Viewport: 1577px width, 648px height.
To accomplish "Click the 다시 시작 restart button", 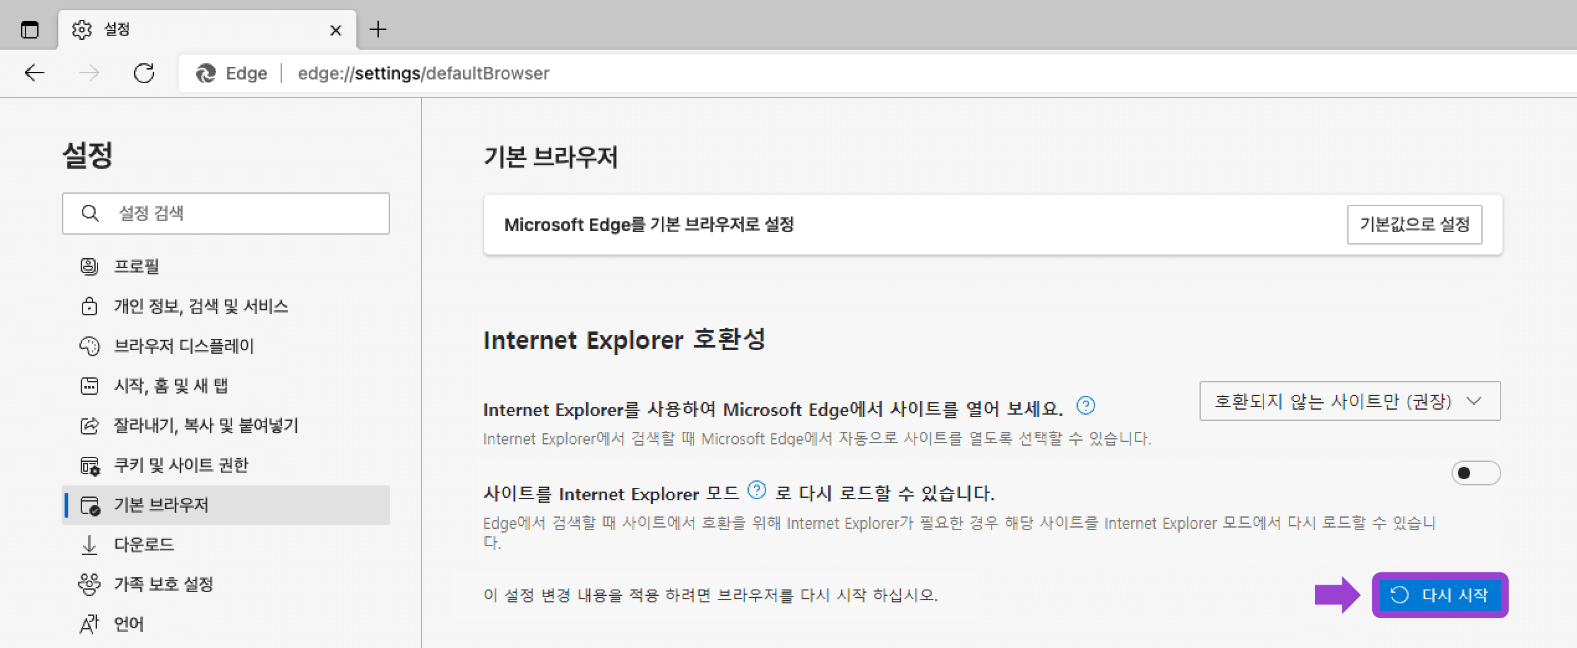I will [x=1440, y=595].
